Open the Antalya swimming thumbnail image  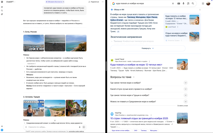click(34, 108)
